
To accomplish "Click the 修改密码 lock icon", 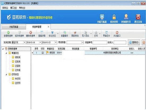I will 114,17.
